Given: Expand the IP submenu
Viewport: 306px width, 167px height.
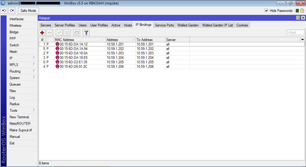Looking at the screenshot, I should point(22,58).
